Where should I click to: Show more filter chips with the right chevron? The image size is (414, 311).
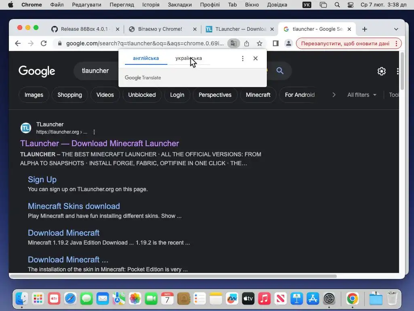point(334,95)
